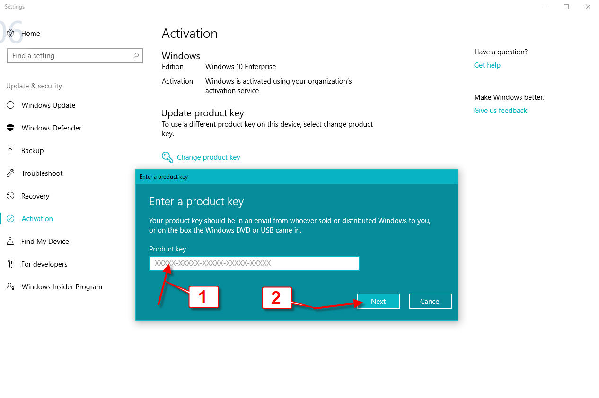Click the key icon beside Change product key

coord(167,157)
